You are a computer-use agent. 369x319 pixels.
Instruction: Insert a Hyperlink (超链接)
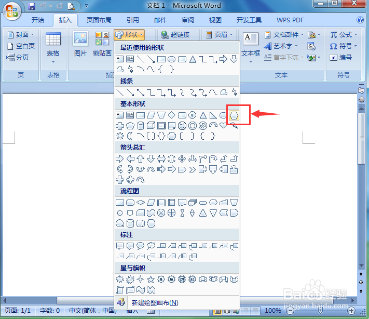175,35
